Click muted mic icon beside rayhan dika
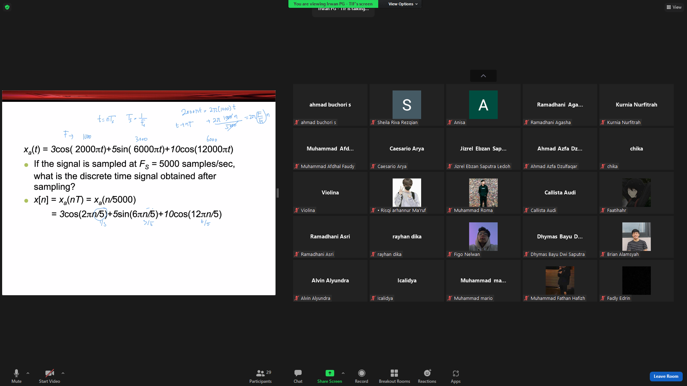687x386 pixels. (373, 254)
